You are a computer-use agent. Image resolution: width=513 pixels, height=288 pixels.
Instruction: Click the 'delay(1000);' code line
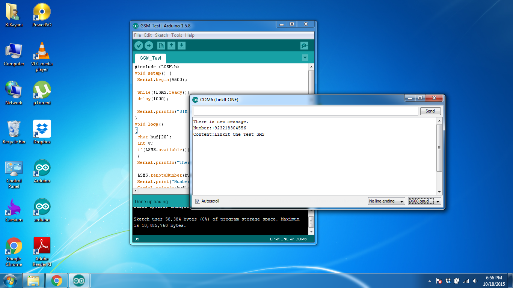coord(153,99)
